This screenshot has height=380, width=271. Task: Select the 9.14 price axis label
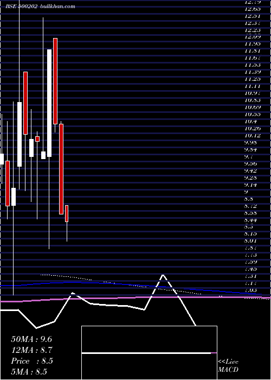(250, 185)
